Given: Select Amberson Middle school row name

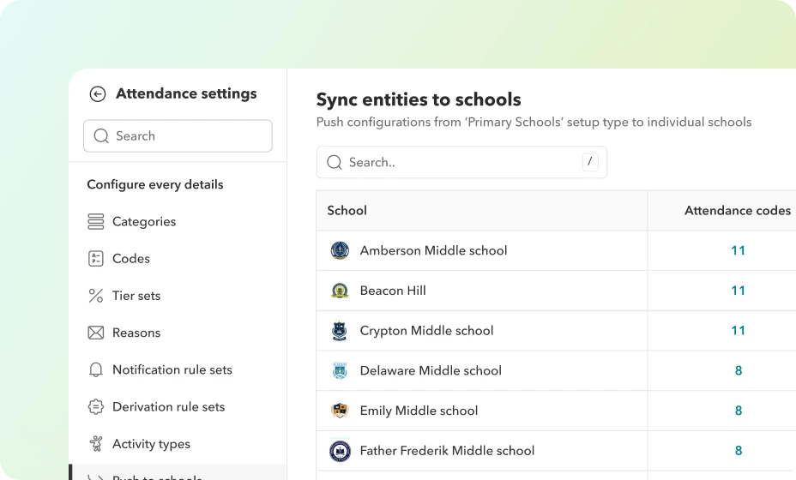Looking at the screenshot, I should pyautogui.click(x=433, y=250).
